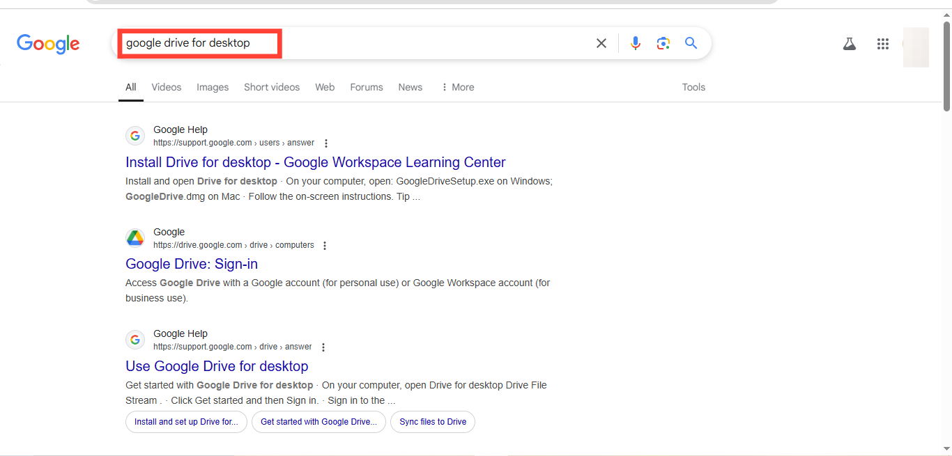Switch to the Forums tab

[367, 87]
